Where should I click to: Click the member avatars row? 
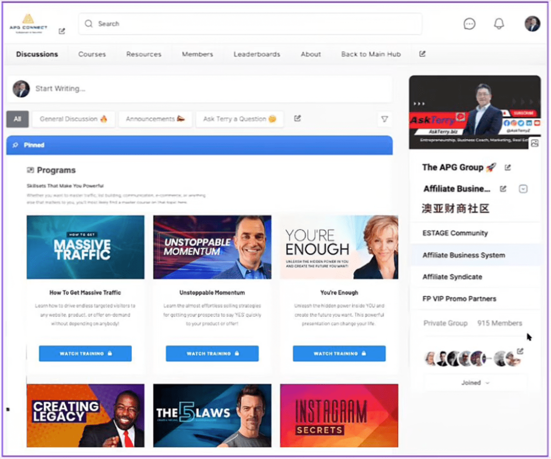point(473,358)
